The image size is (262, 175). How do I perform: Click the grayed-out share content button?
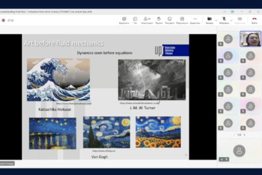click(x=240, y=20)
